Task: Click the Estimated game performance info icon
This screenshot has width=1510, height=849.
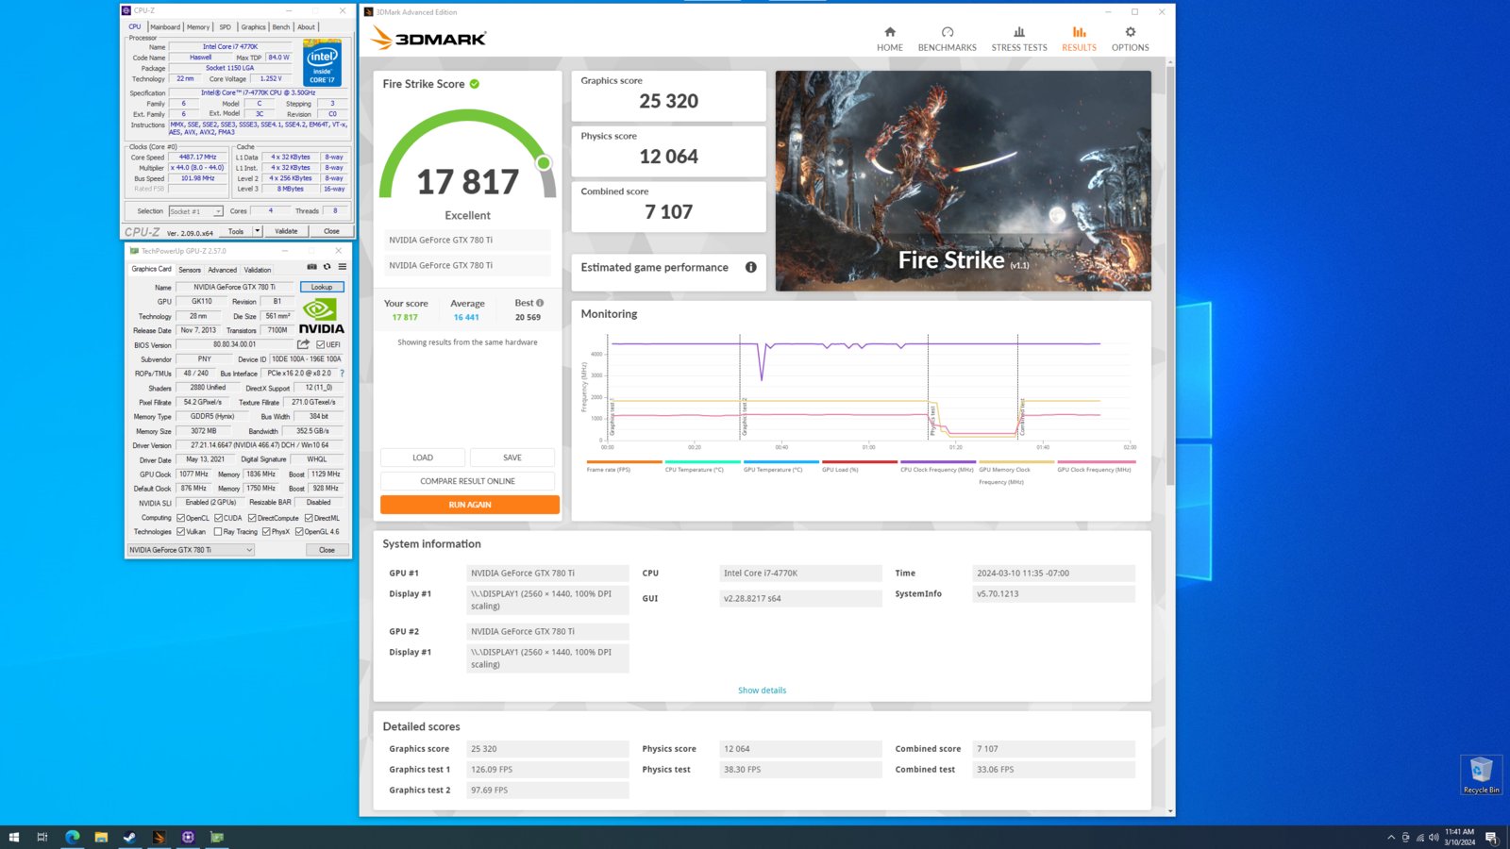Action: pos(751,267)
